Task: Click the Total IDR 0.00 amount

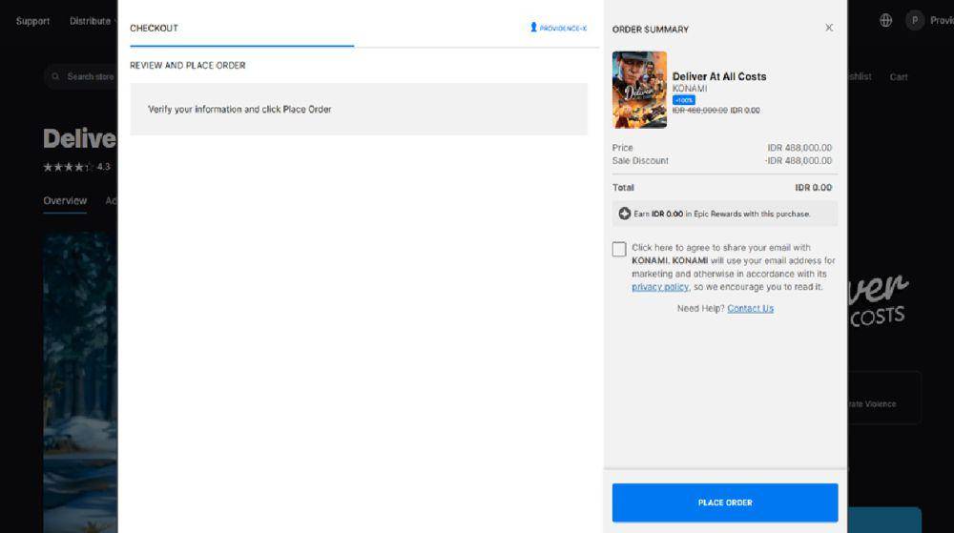Action: (813, 188)
